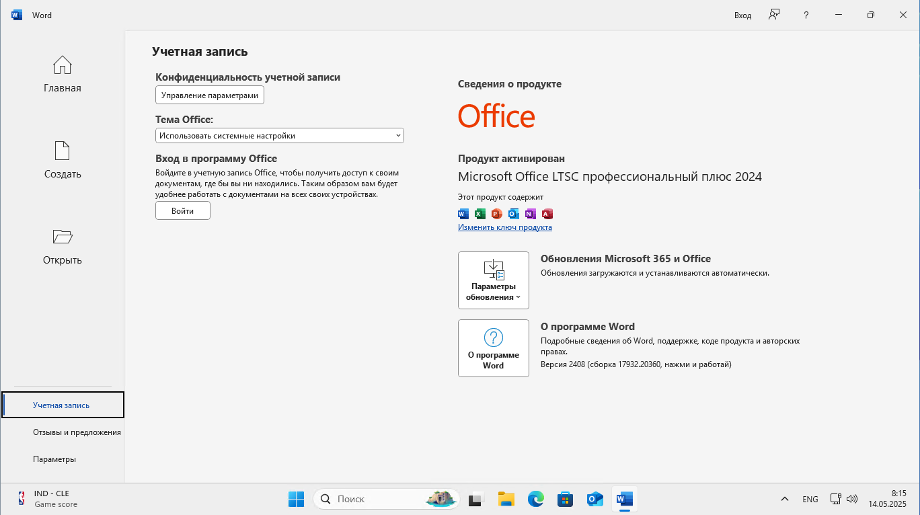Click the Access product icon
The height and width of the screenshot is (515, 920).
click(547, 214)
